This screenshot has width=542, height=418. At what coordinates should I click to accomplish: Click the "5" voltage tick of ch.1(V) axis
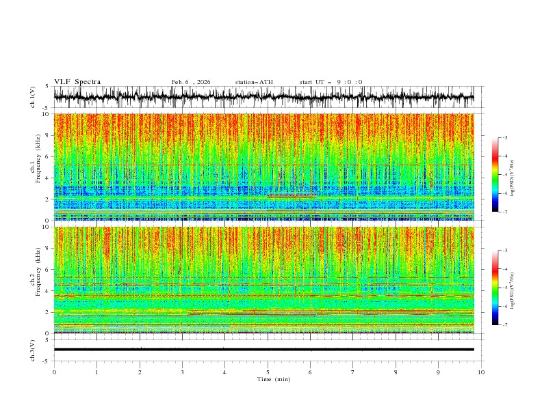[x=47, y=86]
